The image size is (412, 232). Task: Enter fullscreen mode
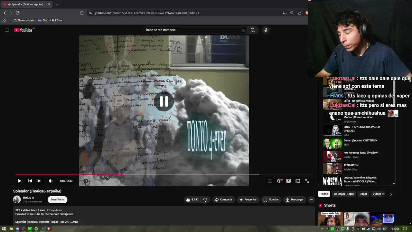307,181
